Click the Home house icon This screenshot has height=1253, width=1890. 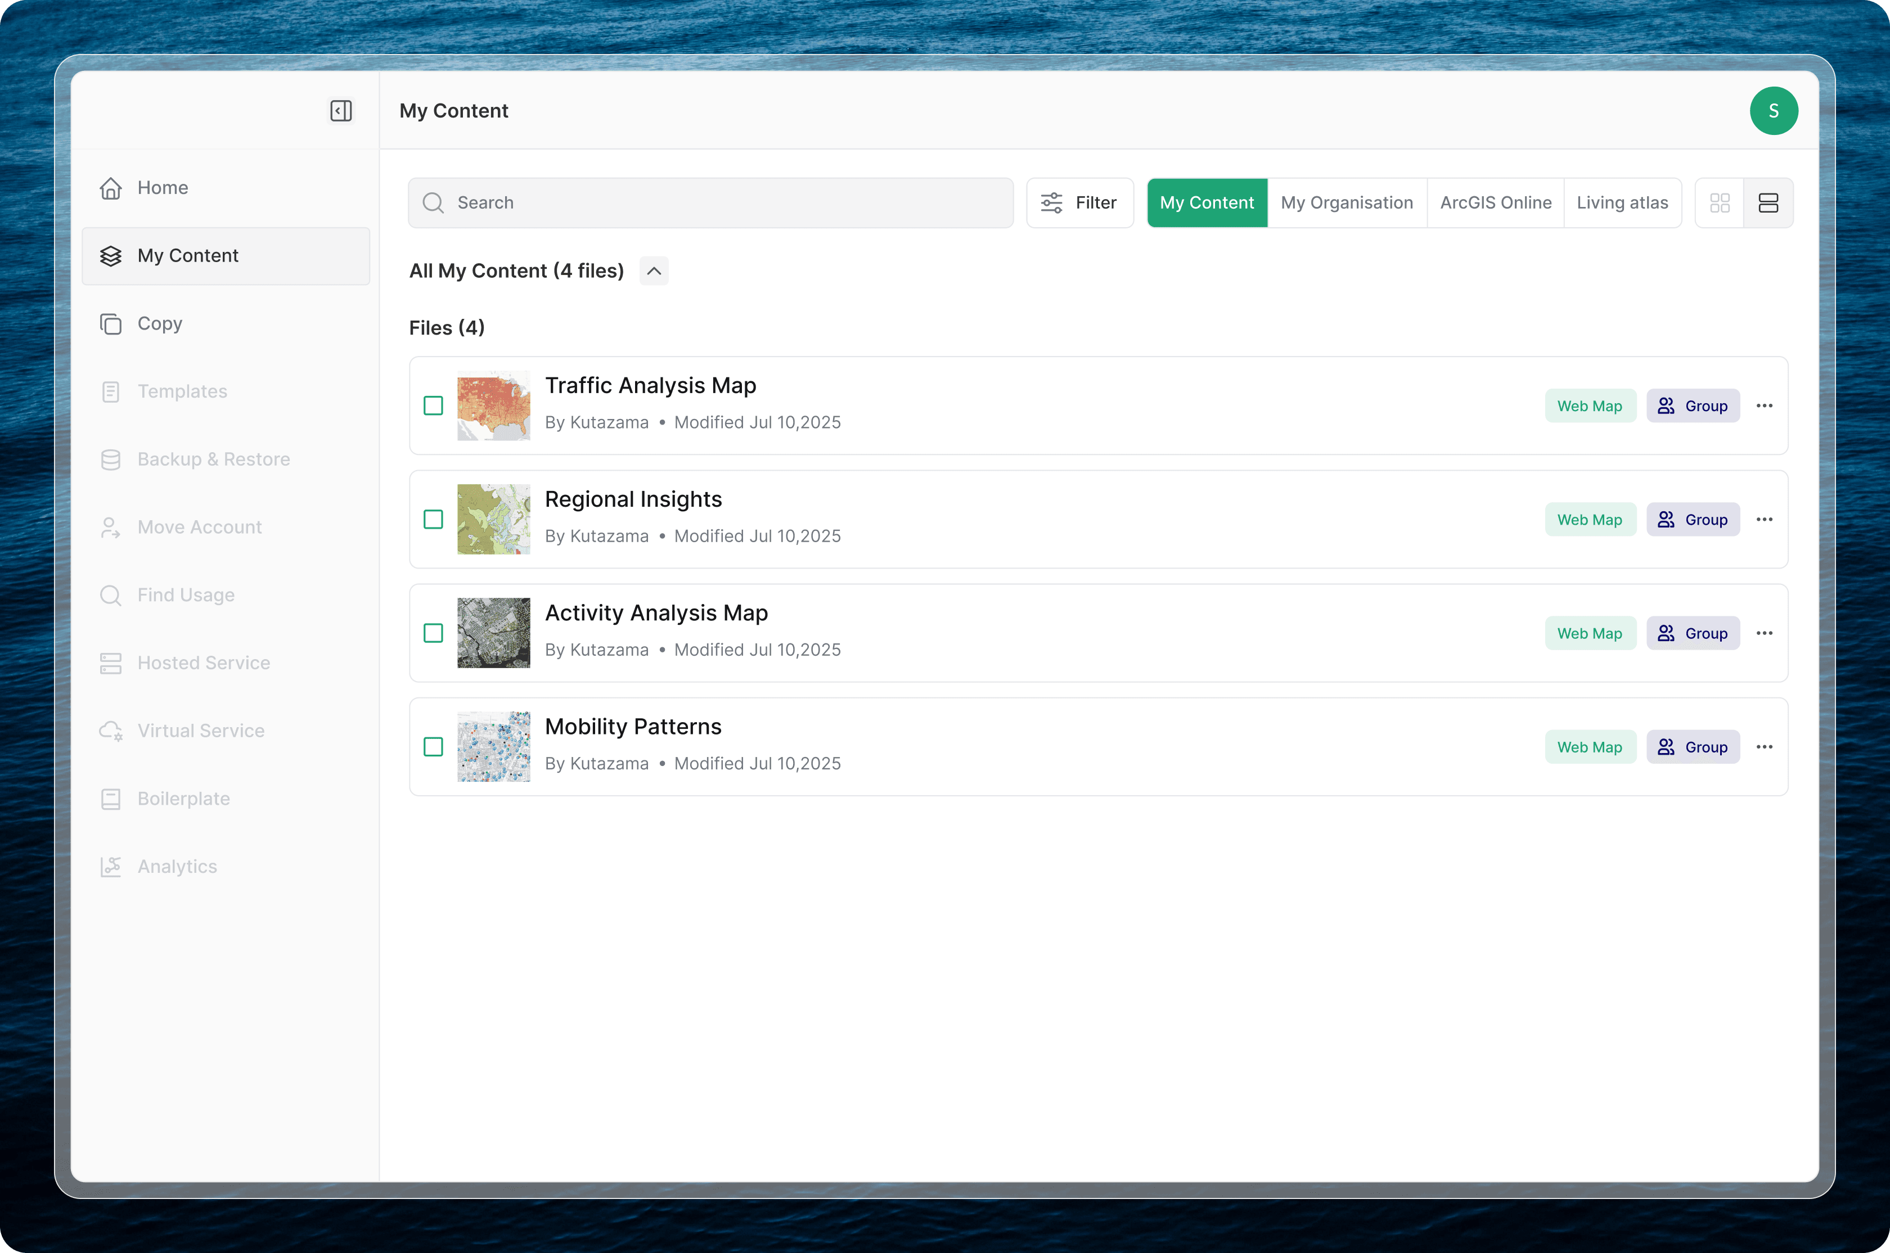(x=111, y=188)
